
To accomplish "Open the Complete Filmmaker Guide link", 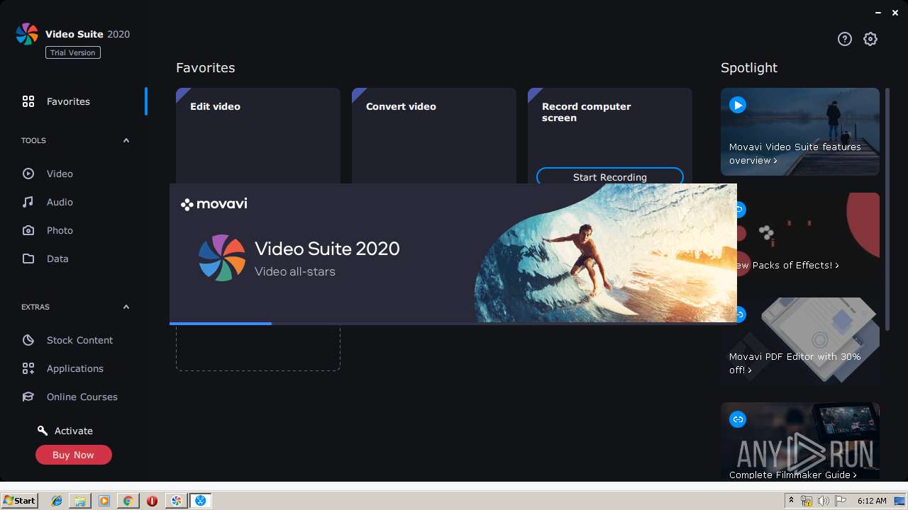I will pyautogui.click(x=793, y=475).
